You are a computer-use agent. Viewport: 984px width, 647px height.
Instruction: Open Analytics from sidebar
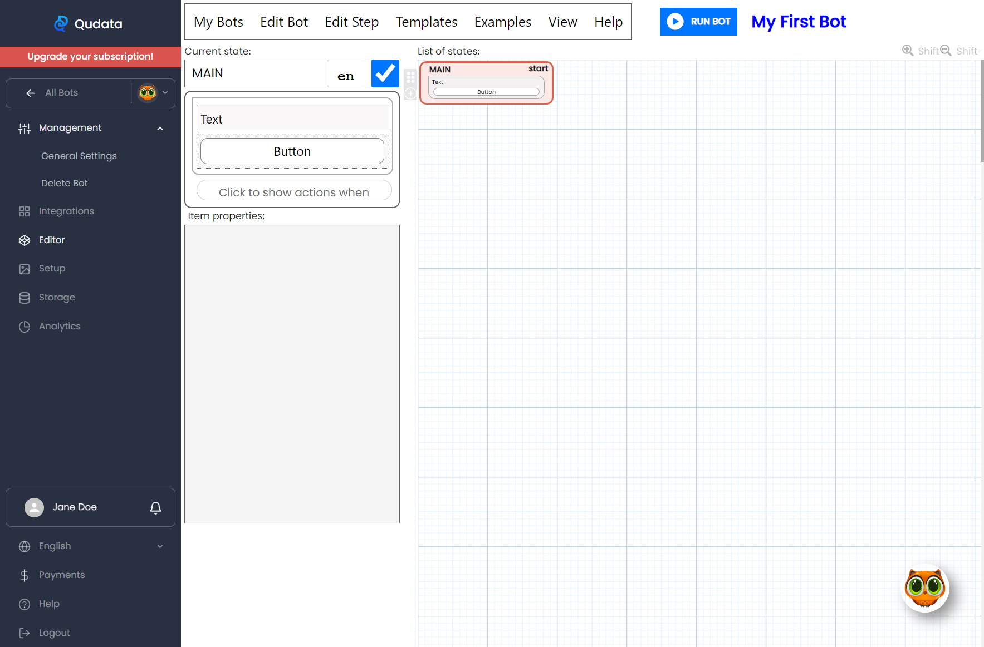pyautogui.click(x=60, y=326)
